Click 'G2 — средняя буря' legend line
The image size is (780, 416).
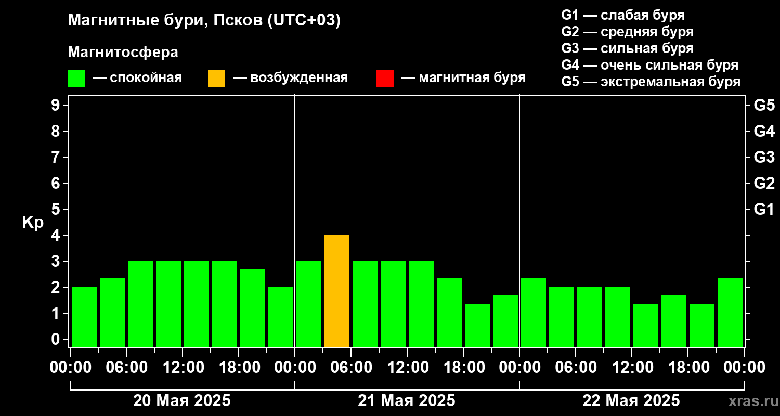coord(627,32)
